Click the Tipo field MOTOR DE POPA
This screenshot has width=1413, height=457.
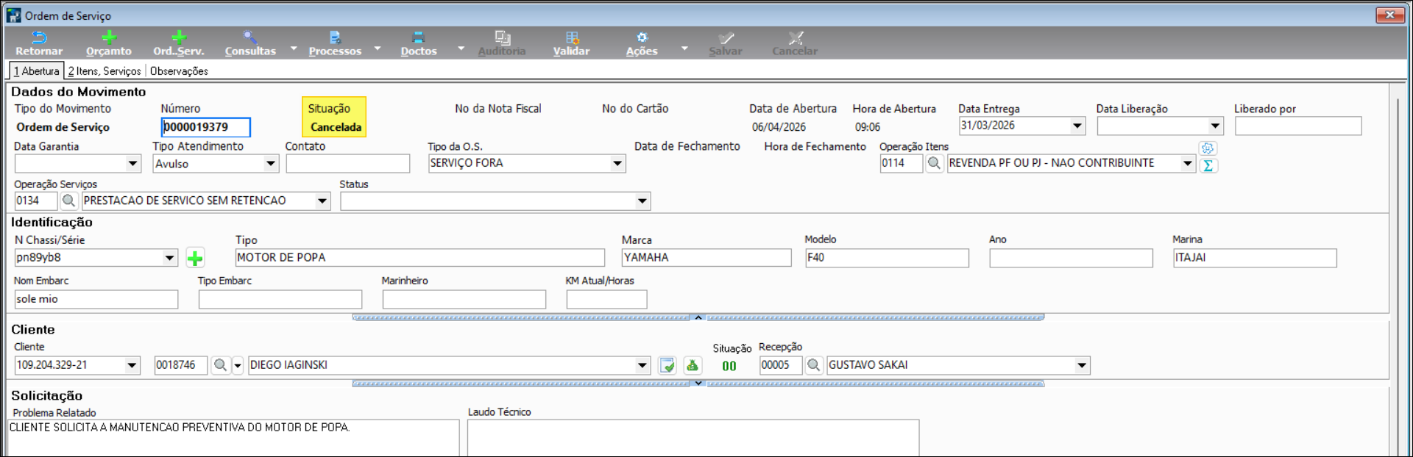(420, 258)
